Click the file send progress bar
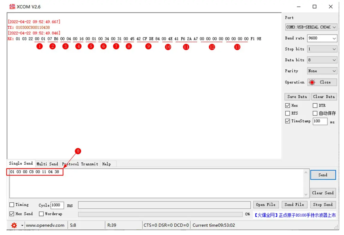The image size is (344, 235). [x=160, y=214]
